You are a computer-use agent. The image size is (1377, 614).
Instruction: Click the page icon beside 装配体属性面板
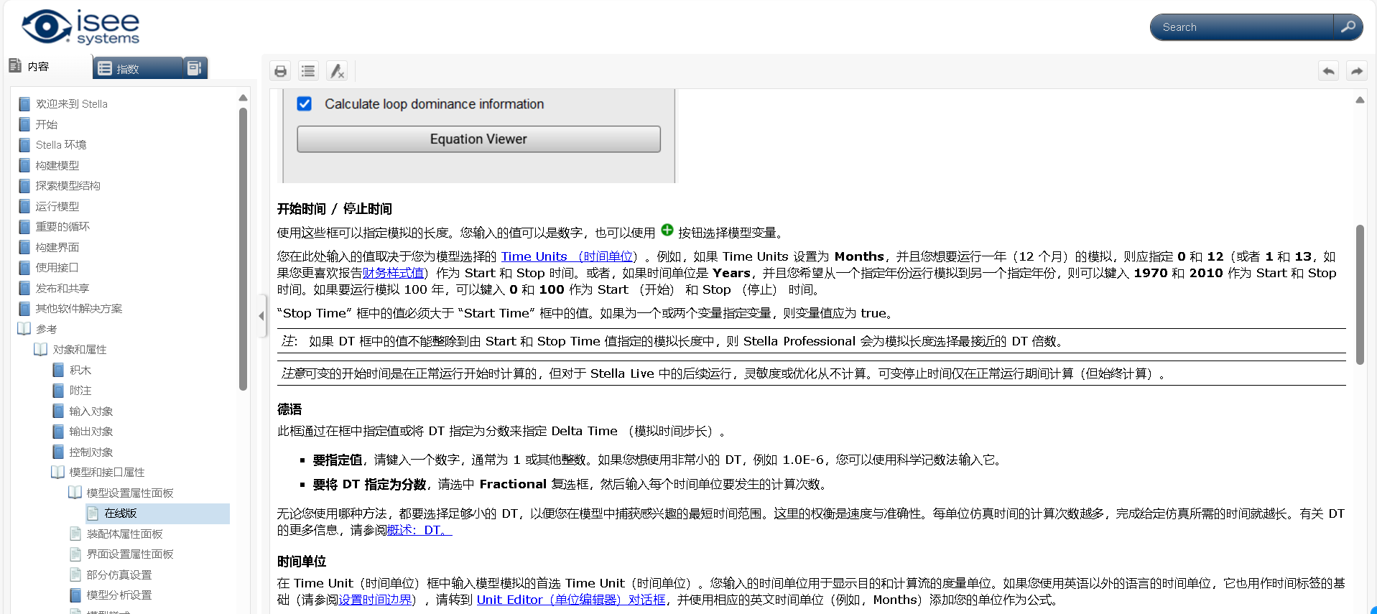pos(75,534)
